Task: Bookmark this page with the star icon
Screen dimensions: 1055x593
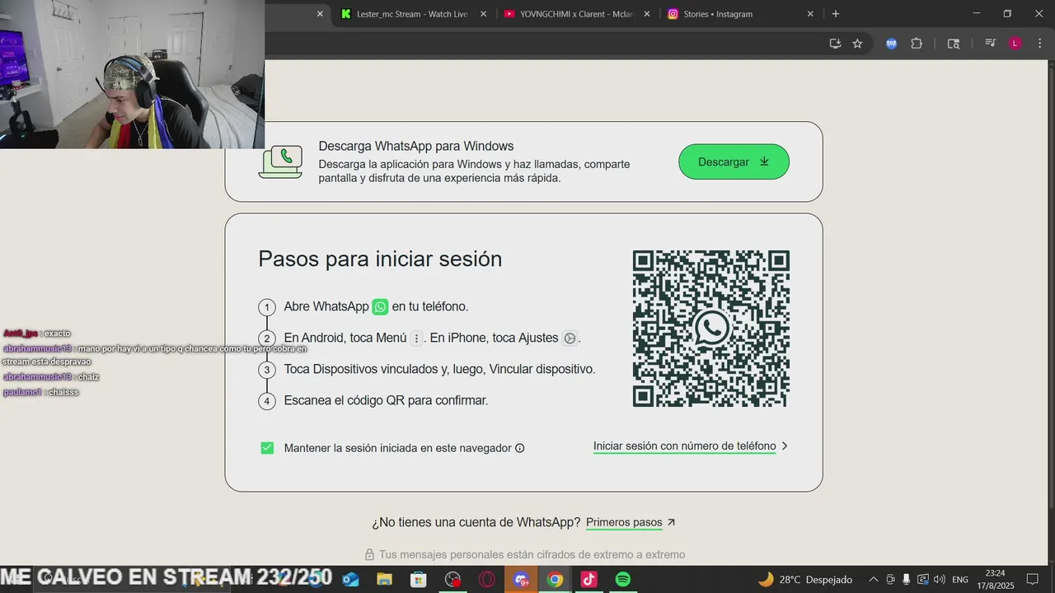Action: 857,44
